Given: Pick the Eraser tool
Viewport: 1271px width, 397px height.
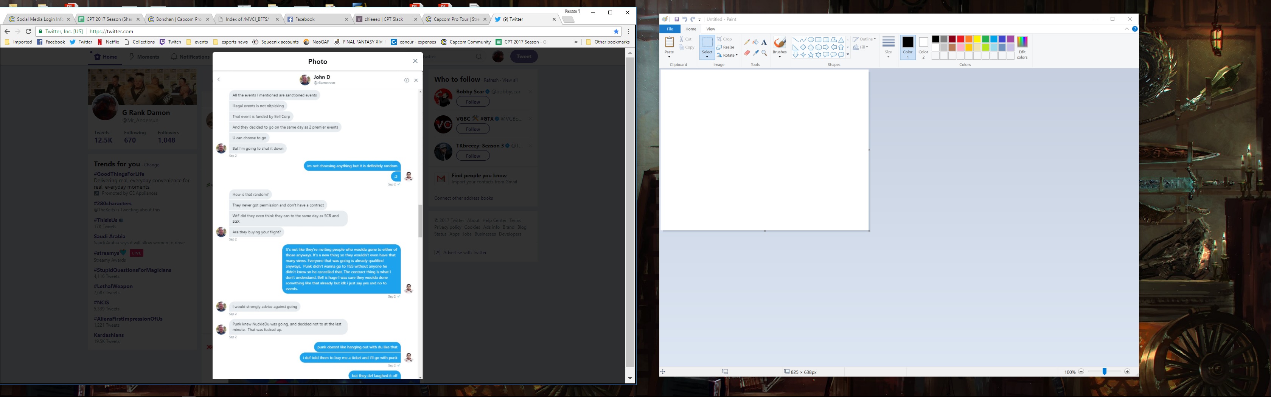Looking at the screenshot, I should [747, 53].
